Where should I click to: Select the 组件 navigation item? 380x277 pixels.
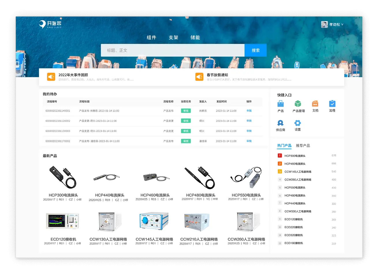coord(151,38)
